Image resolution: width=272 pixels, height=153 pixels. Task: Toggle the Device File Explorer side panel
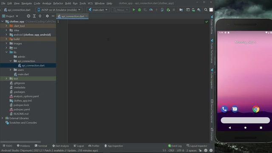click(x=212, y=111)
